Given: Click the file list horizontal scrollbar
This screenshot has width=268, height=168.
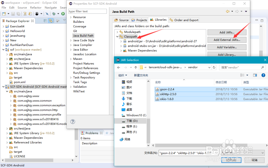Looking at the screenshot, I should 201,145.
